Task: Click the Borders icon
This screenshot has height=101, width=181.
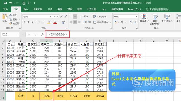Action: click(41, 22)
